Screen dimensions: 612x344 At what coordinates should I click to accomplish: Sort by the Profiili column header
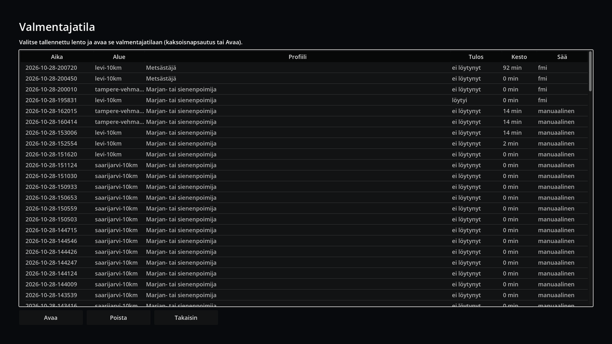(x=297, y=57)
